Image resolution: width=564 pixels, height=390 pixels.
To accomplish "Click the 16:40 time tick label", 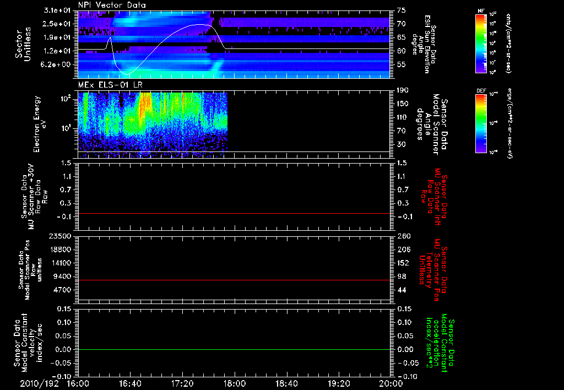I will tap(130, 384).
